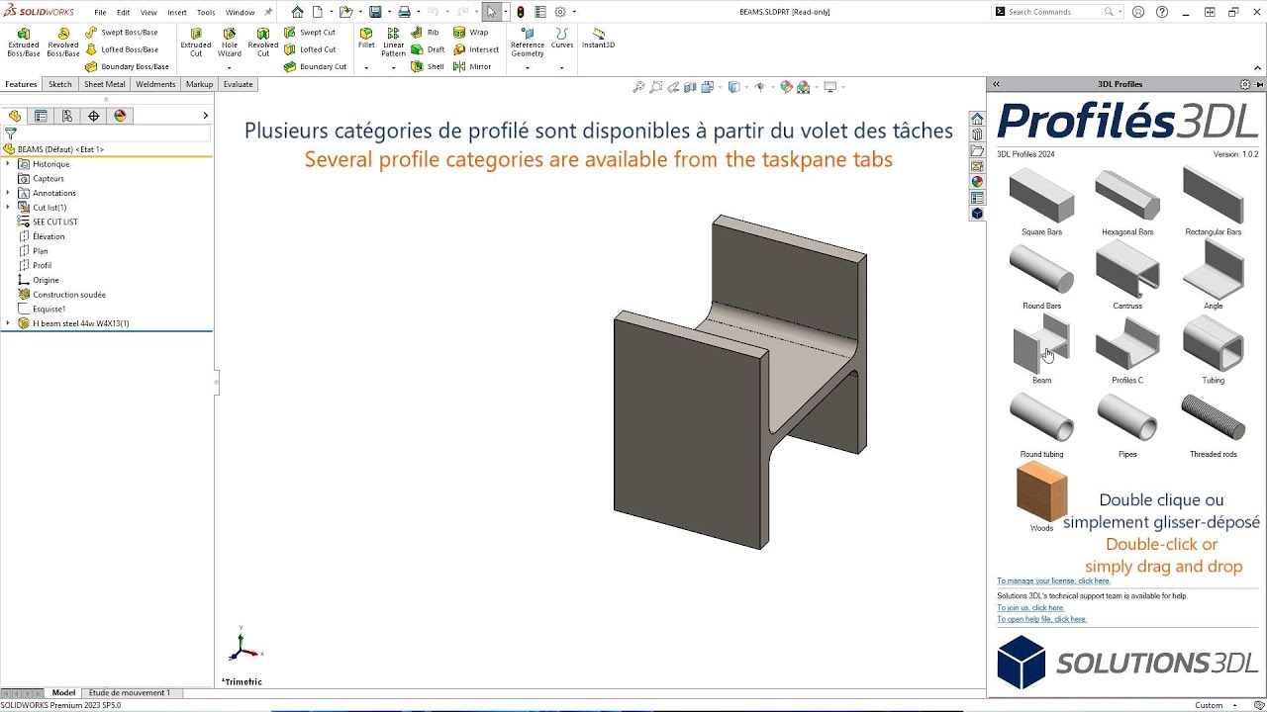The height and width of the screenshot is (712, 1267).
Task: Choose Swept Boss/Base feature
Action: click(122, 33)
